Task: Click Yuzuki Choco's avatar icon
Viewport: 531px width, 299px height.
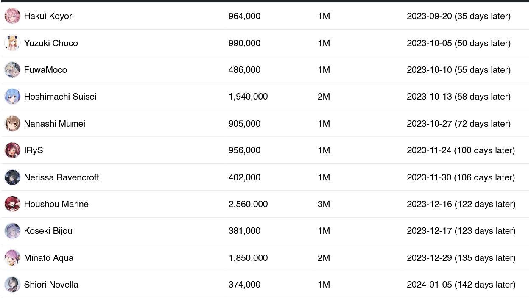Action: pos(12,43)
